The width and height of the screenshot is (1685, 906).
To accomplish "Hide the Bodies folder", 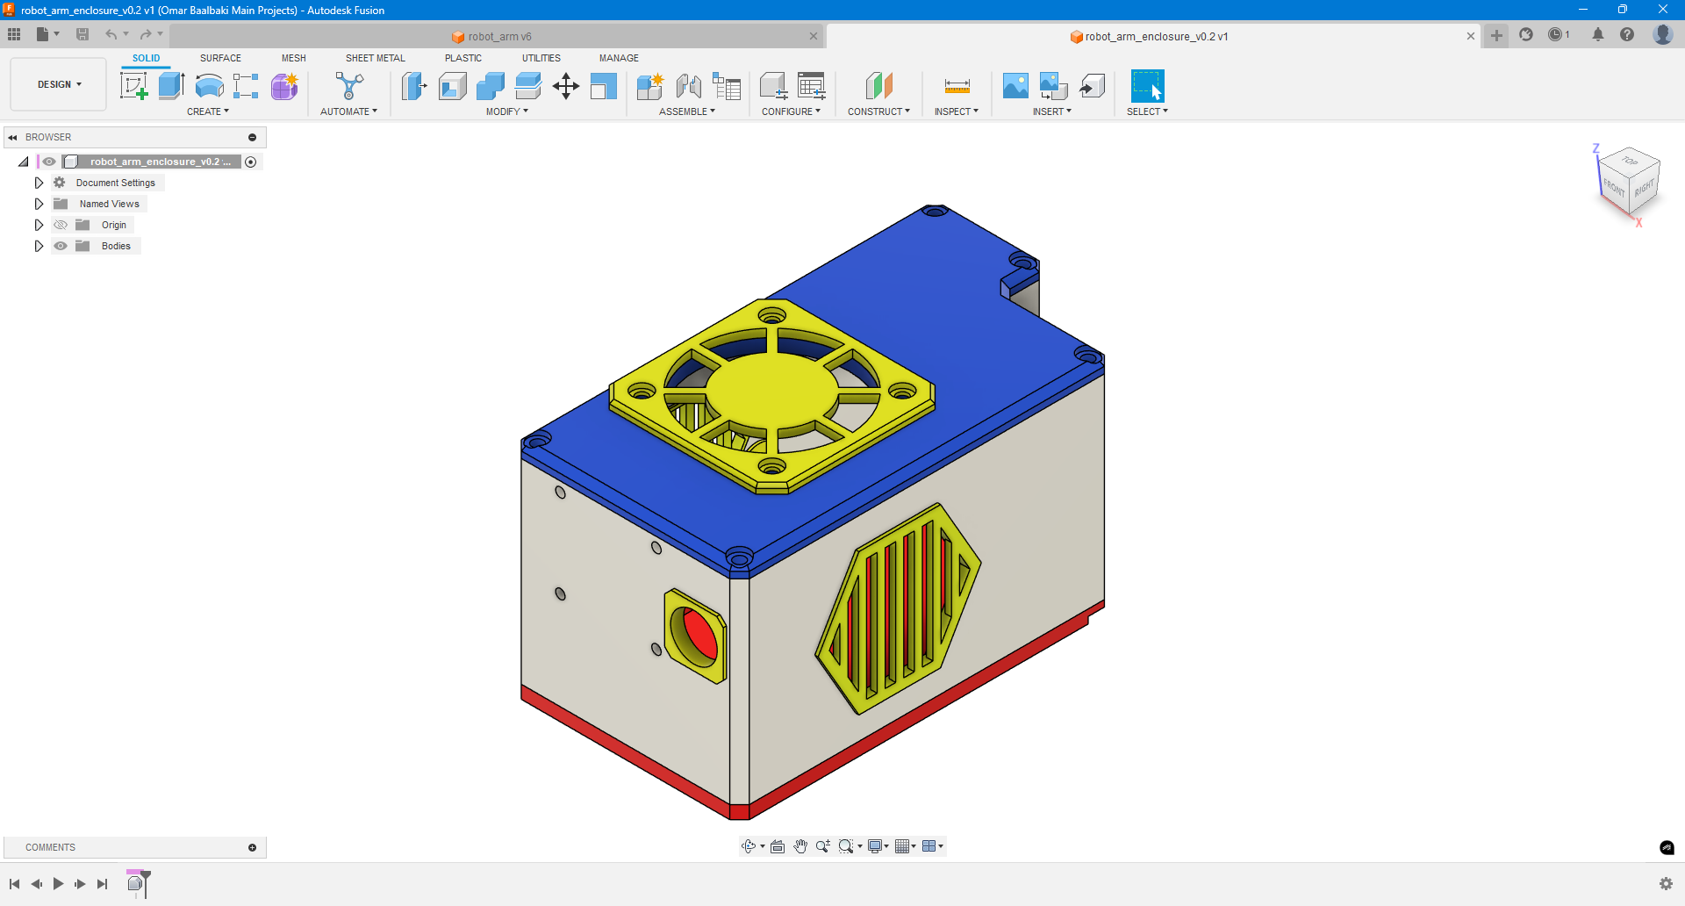I will point(61,246).
